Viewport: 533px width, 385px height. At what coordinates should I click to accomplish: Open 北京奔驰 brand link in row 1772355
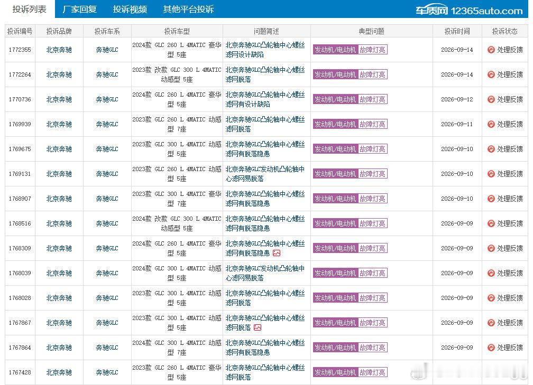click(59, 50)
